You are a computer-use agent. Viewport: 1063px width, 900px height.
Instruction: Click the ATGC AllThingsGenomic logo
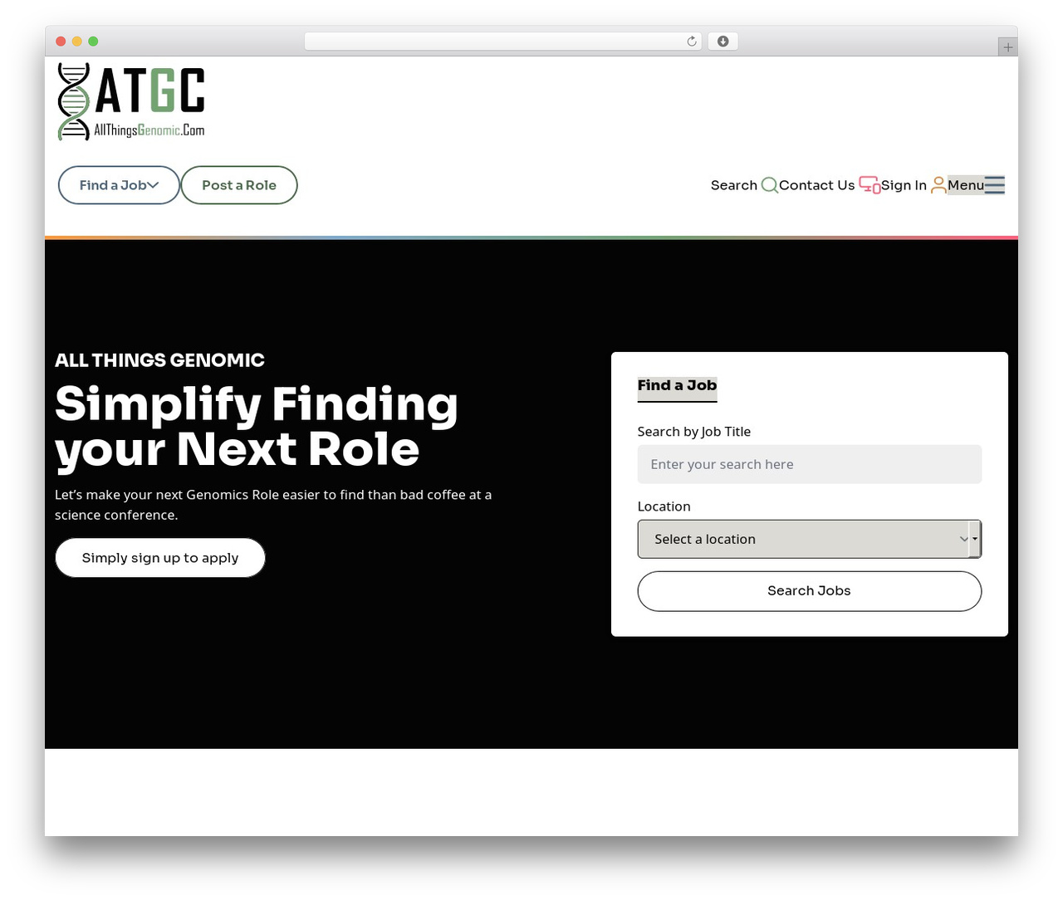pyautogui.click(x=131, y=101)
